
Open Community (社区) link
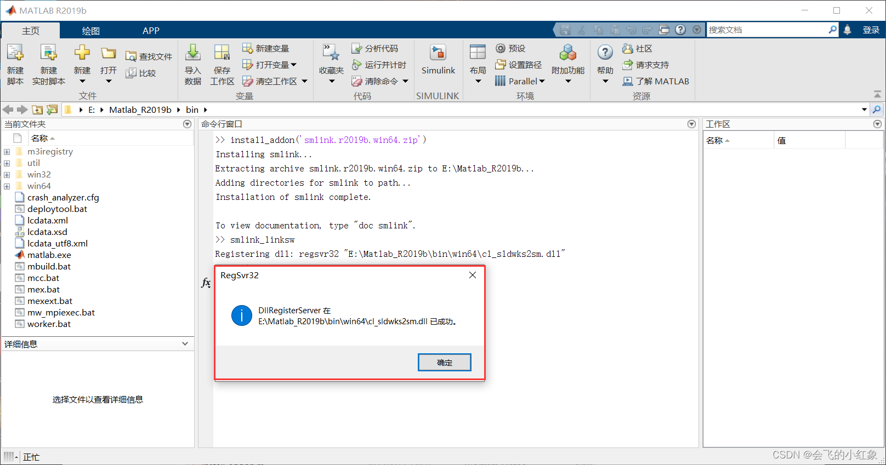tap(637, 48)
